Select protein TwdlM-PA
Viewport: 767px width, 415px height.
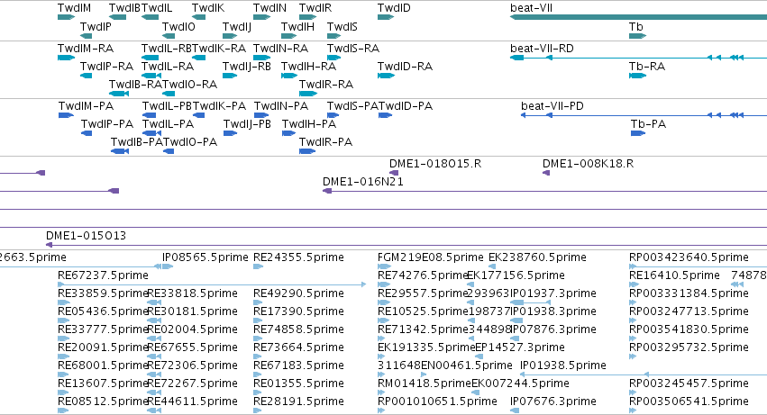[x=87, y=106]
